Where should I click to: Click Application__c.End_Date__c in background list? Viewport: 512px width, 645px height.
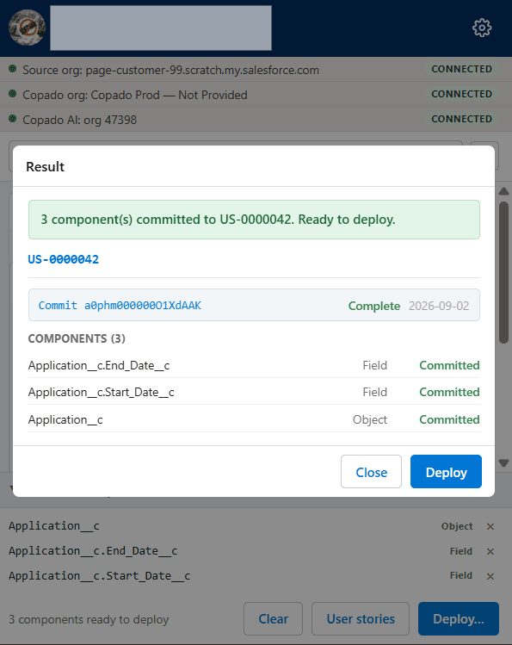pos(93,551)
